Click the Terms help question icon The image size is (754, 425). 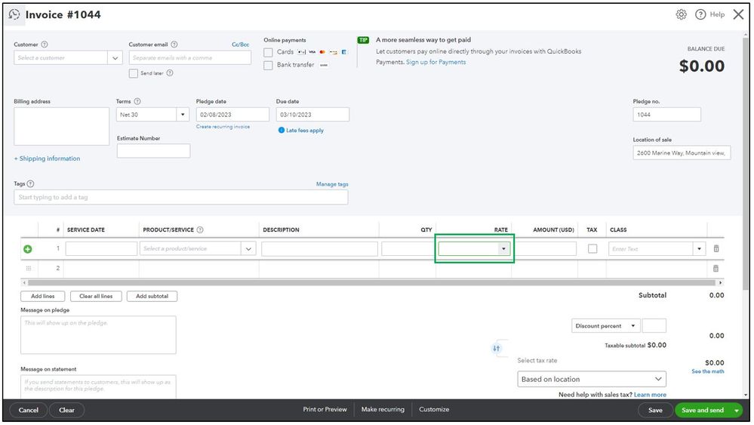coord(137,101)
